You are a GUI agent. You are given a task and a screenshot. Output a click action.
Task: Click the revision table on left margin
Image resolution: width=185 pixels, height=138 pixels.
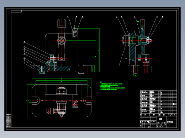click(9, 121)
